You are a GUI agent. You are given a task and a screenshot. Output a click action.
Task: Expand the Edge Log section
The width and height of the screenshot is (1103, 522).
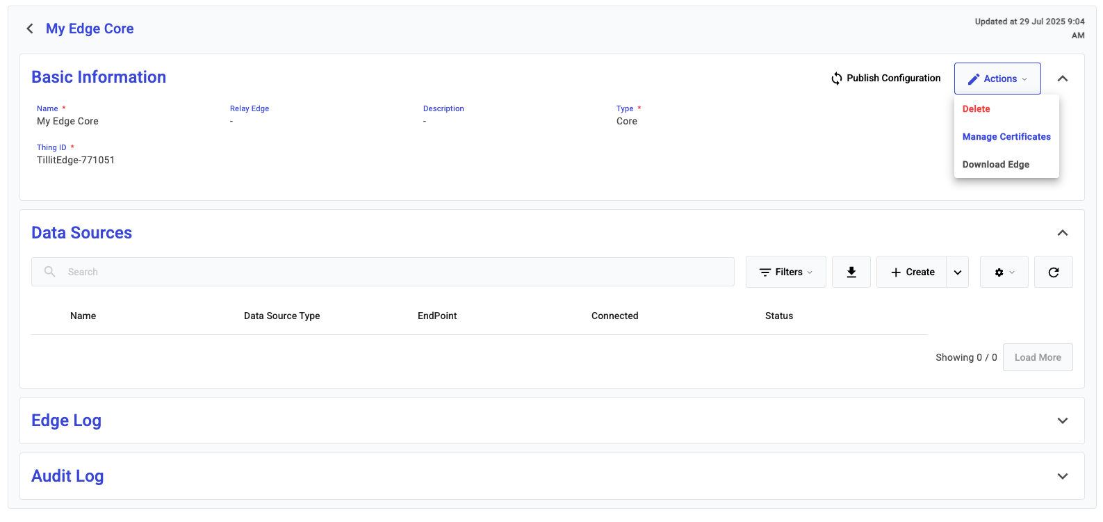(x=1062, y=421)
